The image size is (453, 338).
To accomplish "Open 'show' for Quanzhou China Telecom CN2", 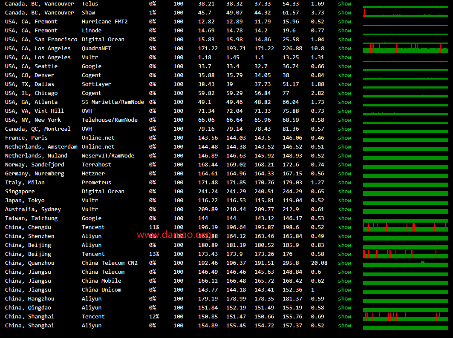I will (x=344, y=263).
